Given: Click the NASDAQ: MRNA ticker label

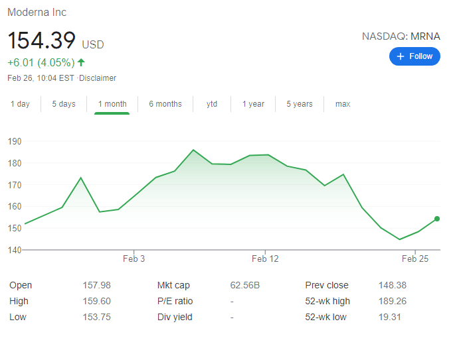Looking at the screenshot, I should [401, 36].
